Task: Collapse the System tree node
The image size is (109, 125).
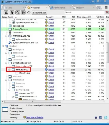Action: click(x=3, y=46)
